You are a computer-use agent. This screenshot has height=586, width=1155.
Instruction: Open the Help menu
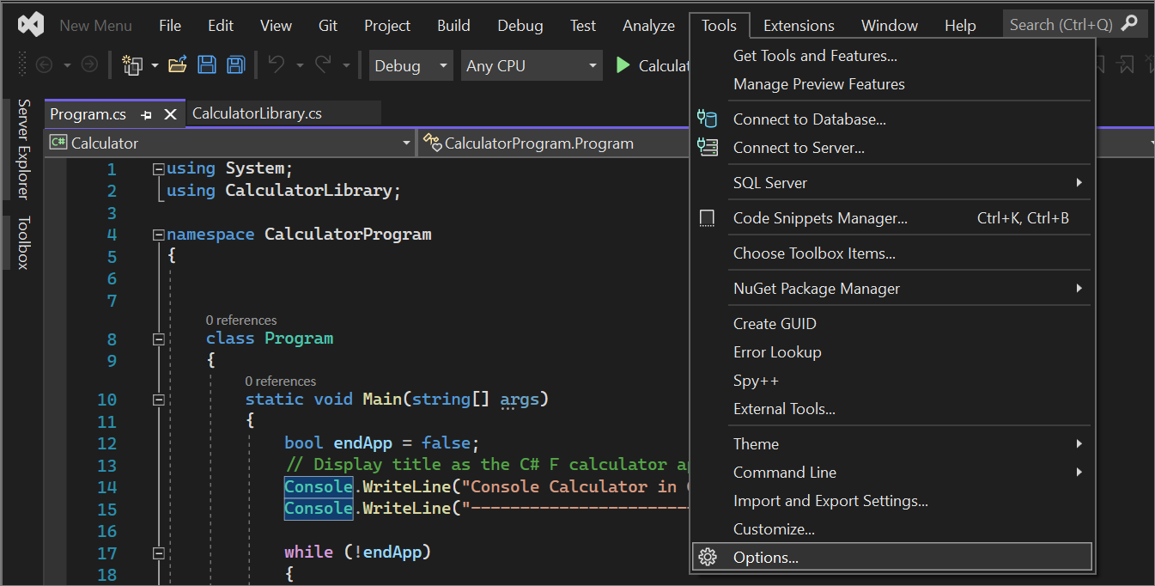[x=960, y=26]
